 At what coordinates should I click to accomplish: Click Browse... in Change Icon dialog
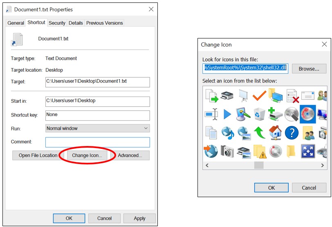coord(309,69)
